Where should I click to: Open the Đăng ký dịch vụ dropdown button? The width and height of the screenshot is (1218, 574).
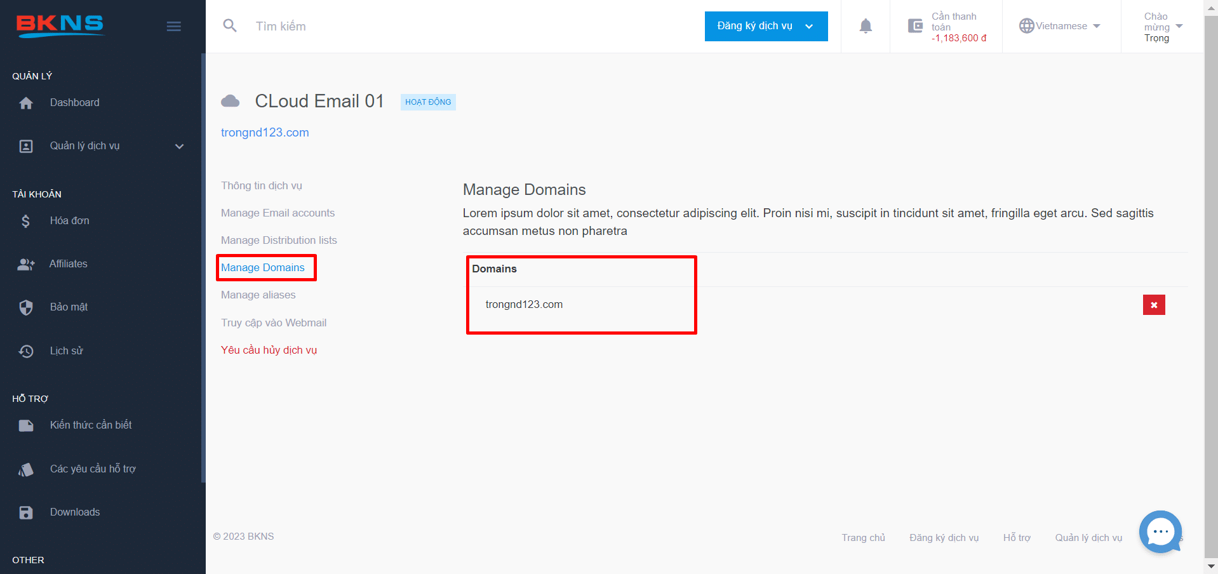point(766,26)
